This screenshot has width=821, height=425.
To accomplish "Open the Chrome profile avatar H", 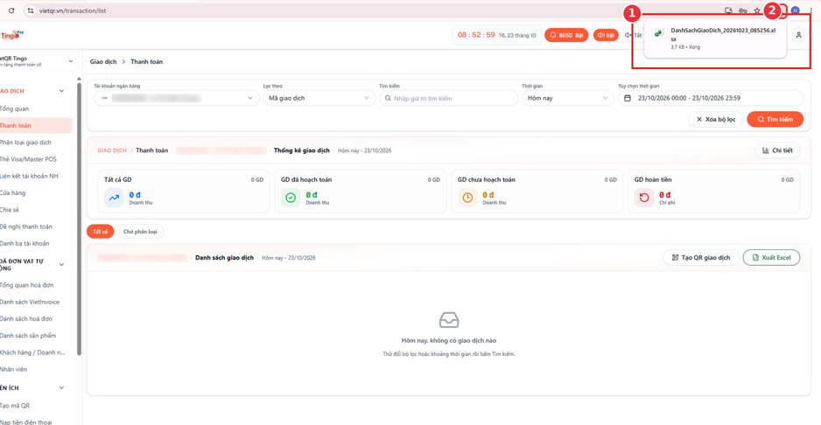I will (796, 10).
